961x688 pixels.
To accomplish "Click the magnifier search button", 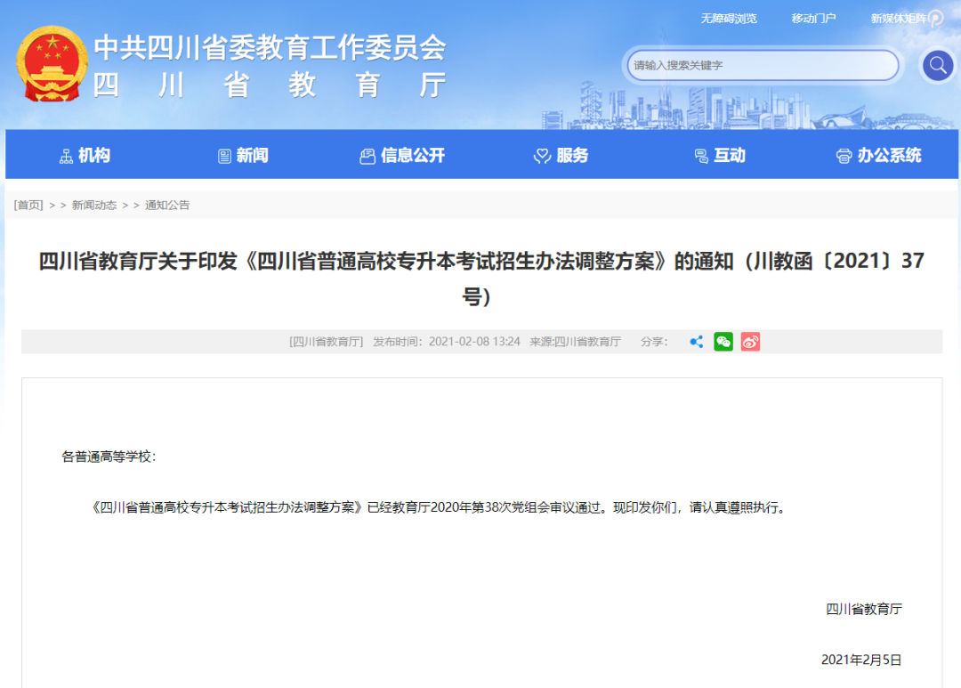I will point(938,65).
